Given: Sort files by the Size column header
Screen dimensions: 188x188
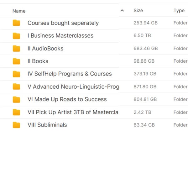Looking at the screenshot, I should pos(138,11).
